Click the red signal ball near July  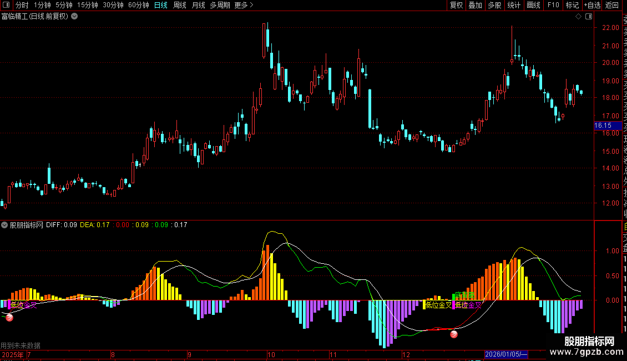[x=9, y=317]
